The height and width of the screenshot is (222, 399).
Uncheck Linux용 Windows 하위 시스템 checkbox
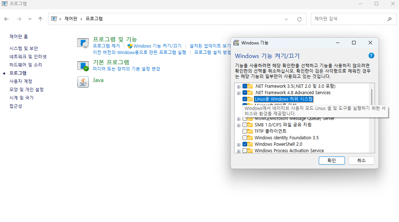pyautogui.click(x=245, y=99)
